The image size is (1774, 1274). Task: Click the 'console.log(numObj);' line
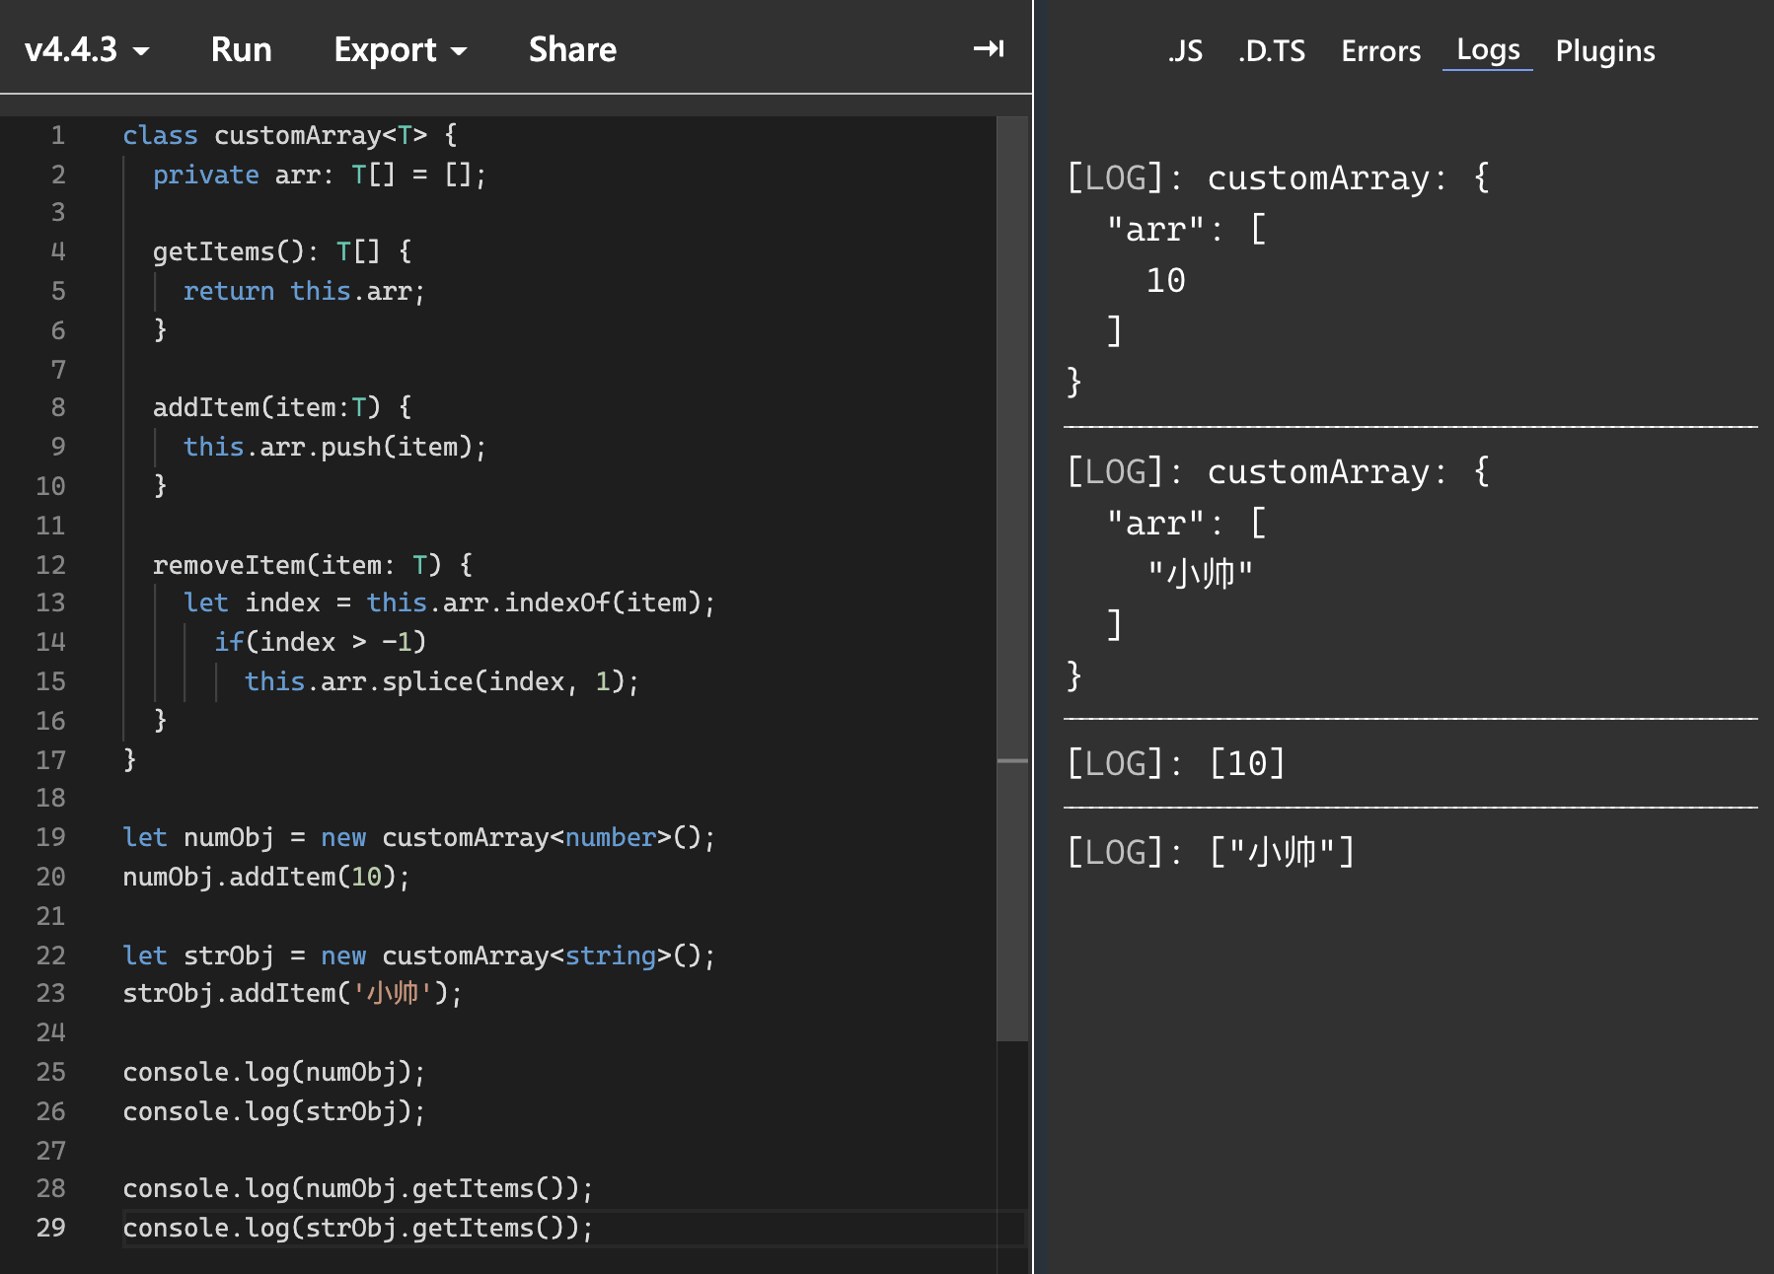tap(274, 1072)
